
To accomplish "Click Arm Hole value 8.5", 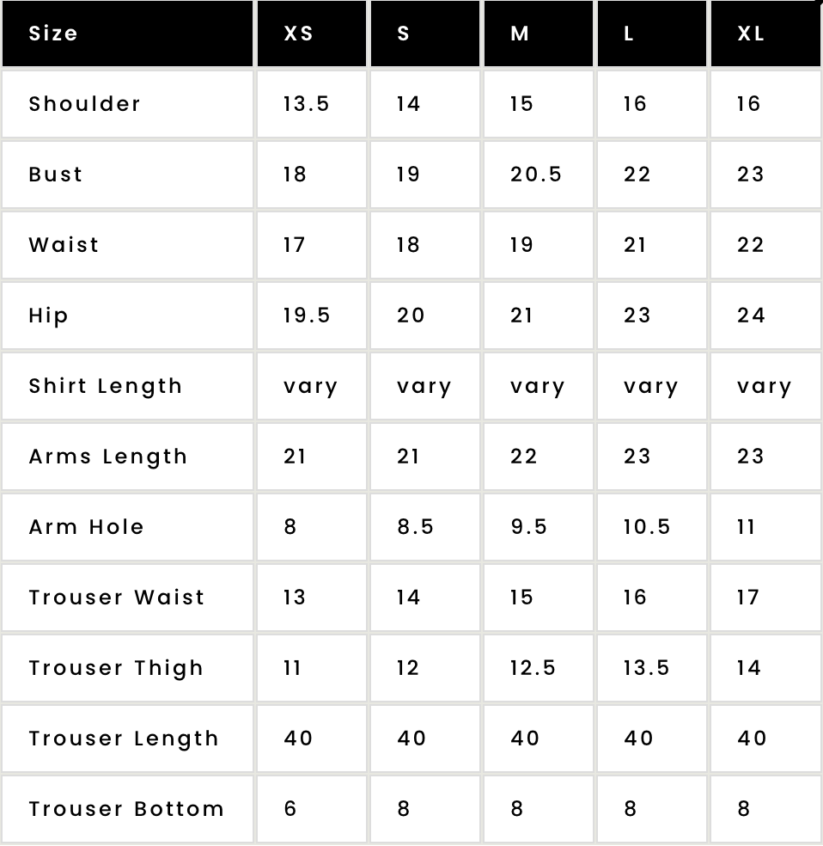I will [416, 526].
